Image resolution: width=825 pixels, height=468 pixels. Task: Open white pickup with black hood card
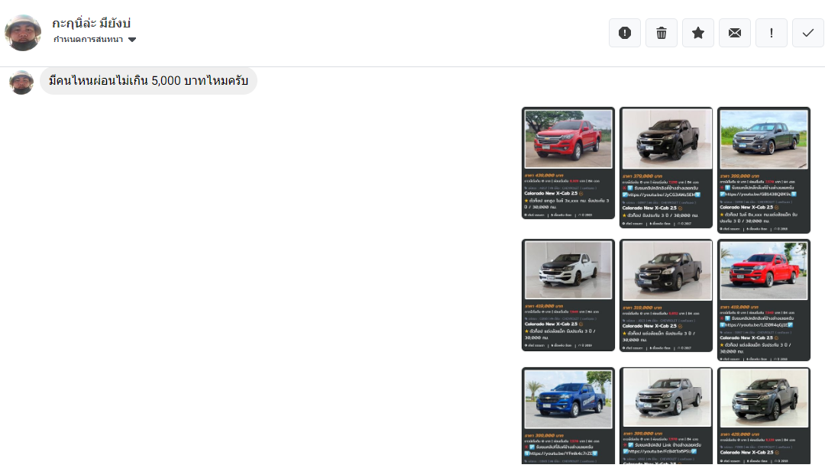[568, 295]
